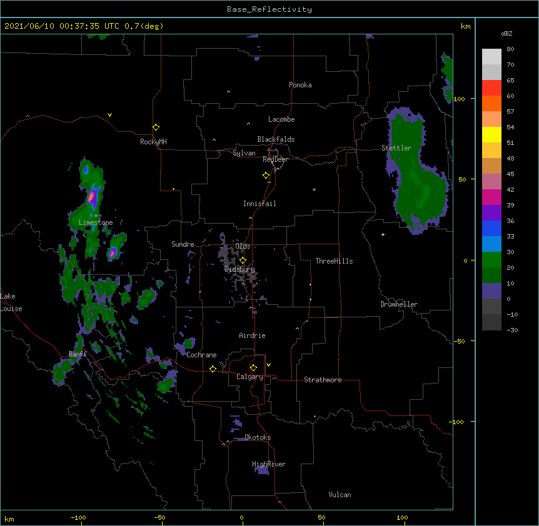
Task: Click the yellow diamond marker above RockyMH
Action: [156, 127]
